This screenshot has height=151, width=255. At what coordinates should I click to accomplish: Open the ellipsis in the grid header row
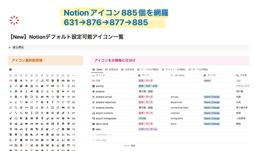[x=74, y=75]
